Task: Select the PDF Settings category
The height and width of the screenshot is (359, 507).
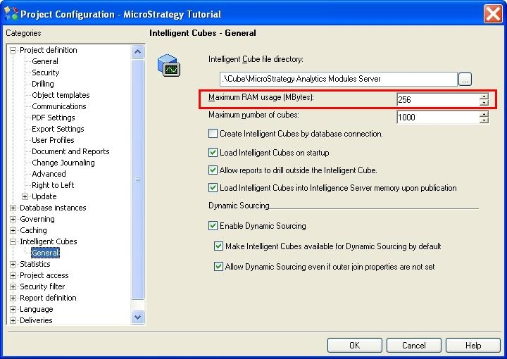Action: pos(54,118)
